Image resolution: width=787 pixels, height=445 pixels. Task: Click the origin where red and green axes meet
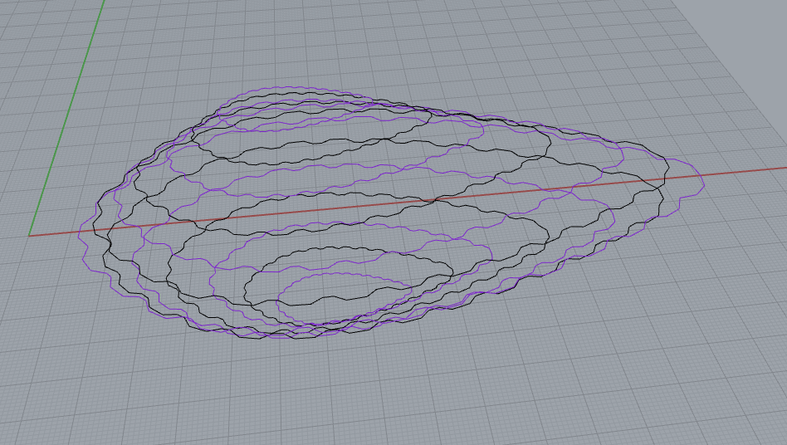coord(29,235)
